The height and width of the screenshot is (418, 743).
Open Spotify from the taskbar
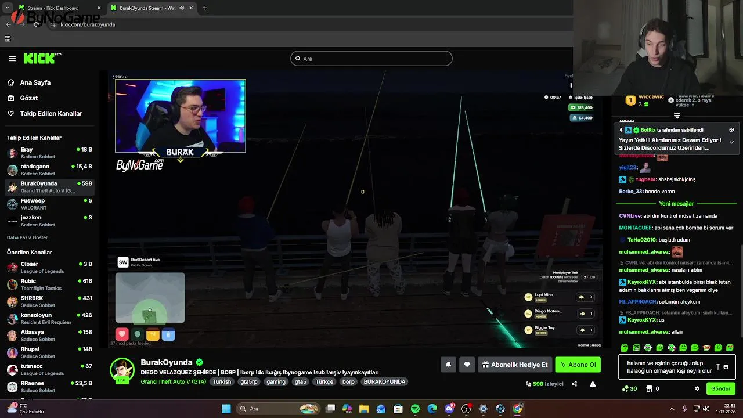point(415,409)
